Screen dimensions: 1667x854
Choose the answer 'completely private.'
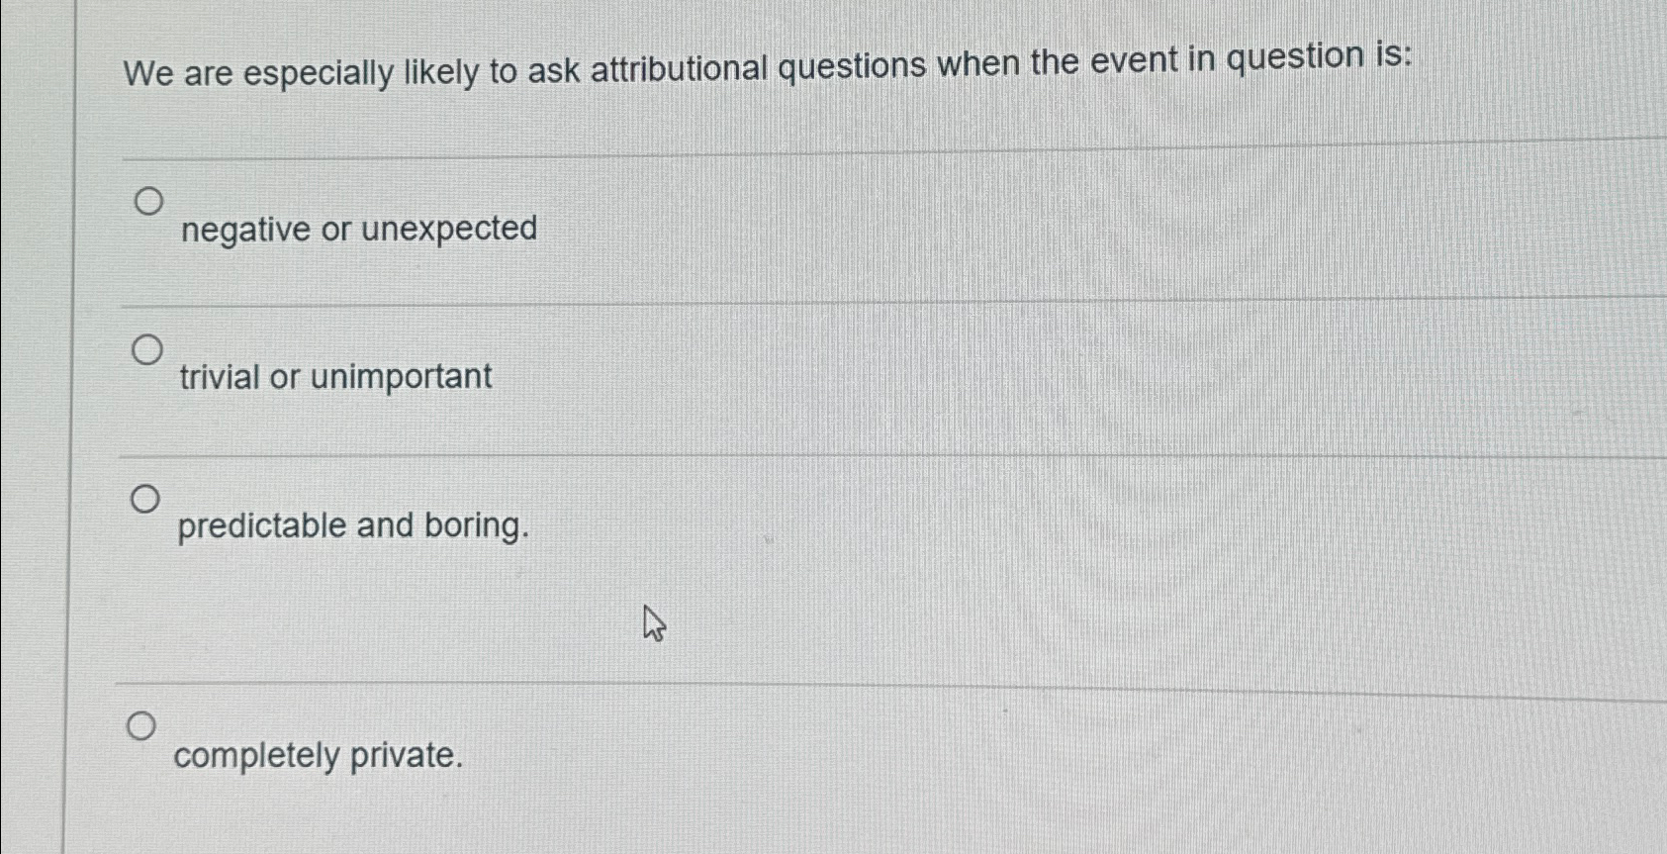click(318, 755)
